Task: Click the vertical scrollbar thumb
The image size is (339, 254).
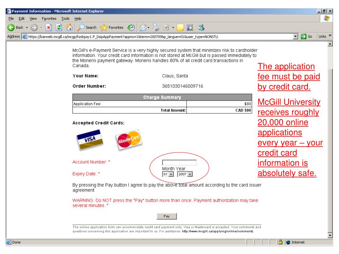Action: click(330, 151)
